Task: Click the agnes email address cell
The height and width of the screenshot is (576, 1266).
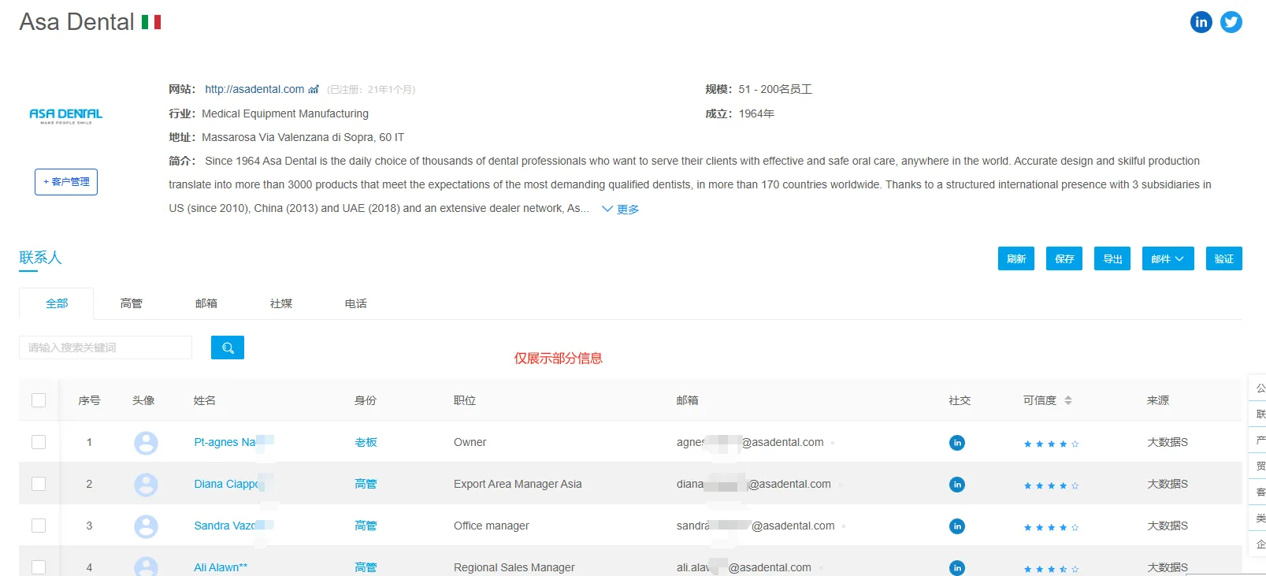Action: click(750, 442)
